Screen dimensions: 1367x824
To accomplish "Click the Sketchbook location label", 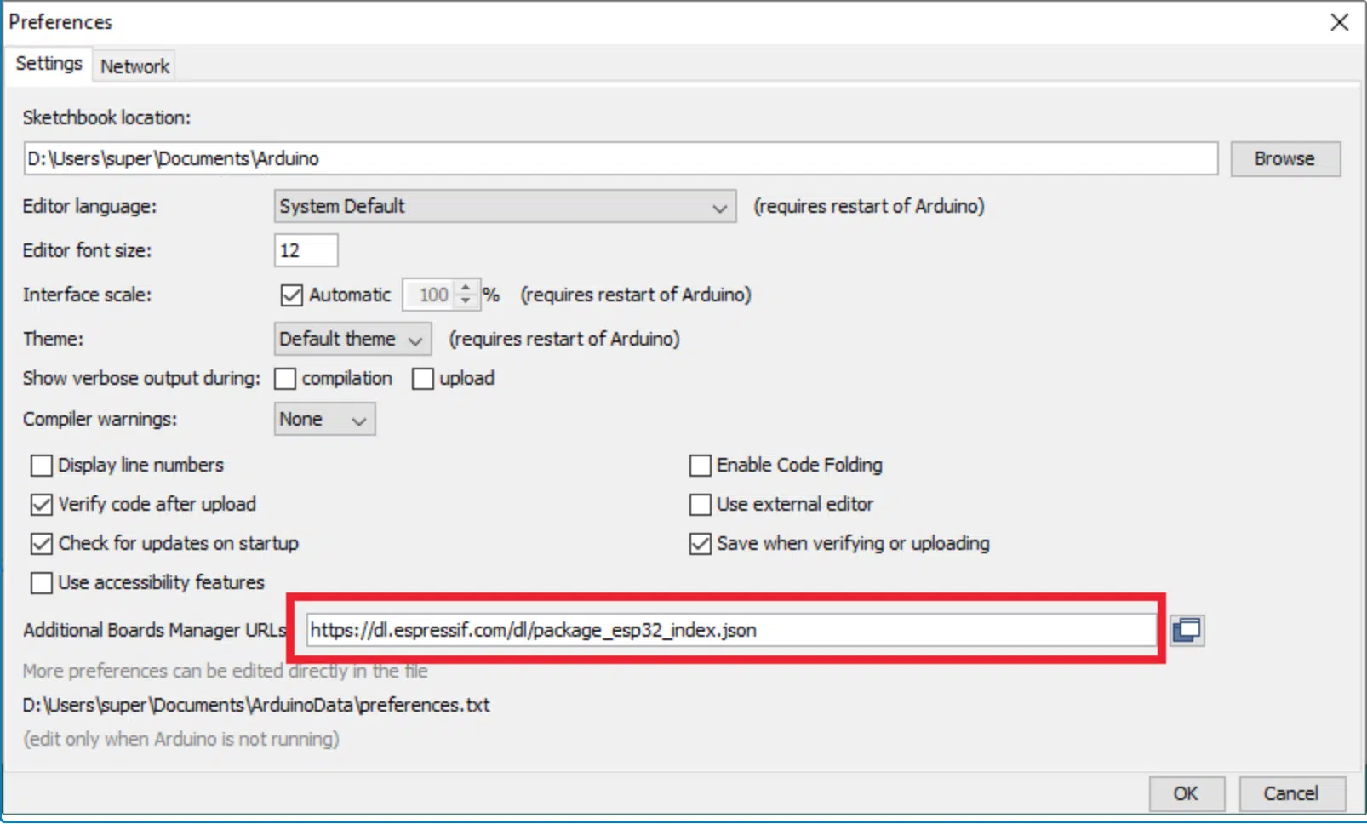I will (x=106, y=117).
